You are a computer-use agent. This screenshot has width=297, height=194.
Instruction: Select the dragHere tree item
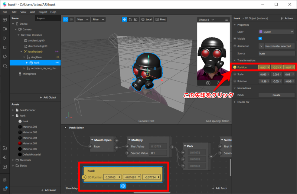pyautogui.click(x=36, y=57)
